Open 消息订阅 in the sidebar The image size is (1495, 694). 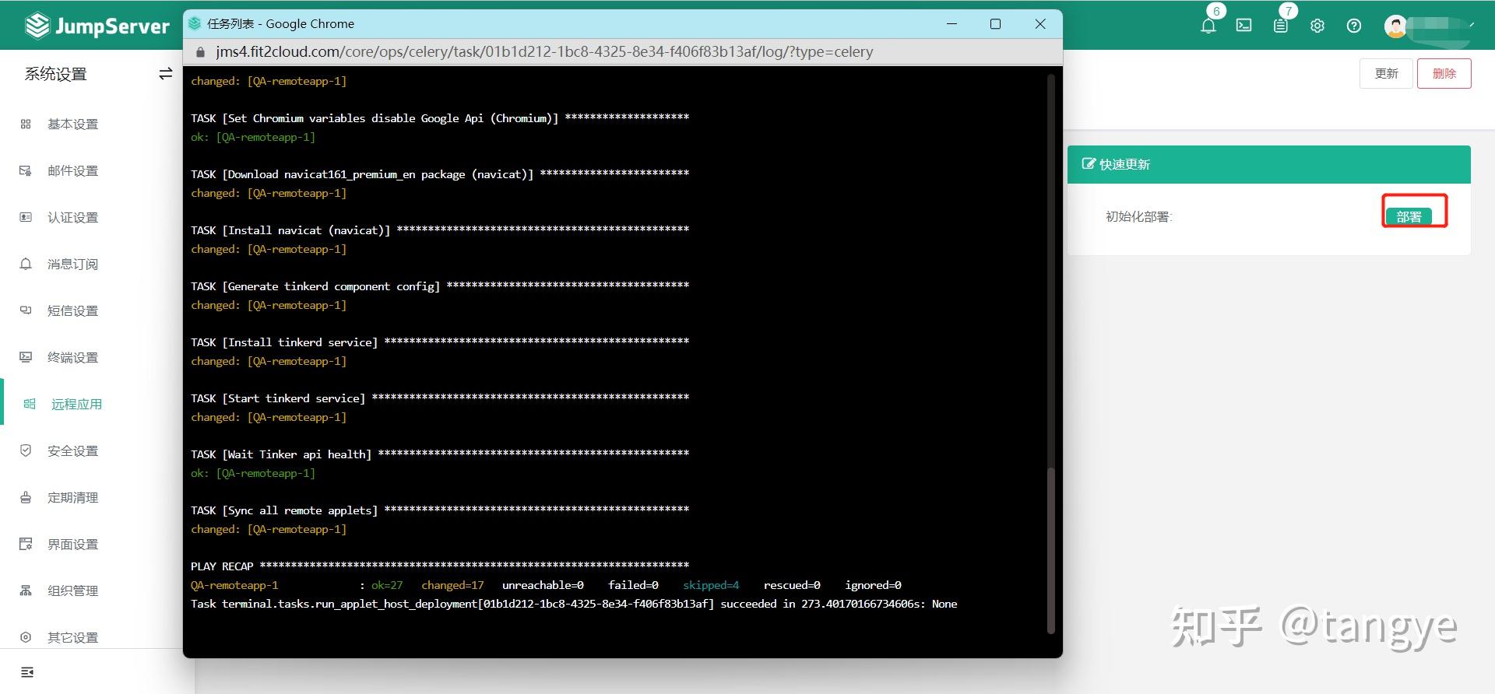[72, 265]
